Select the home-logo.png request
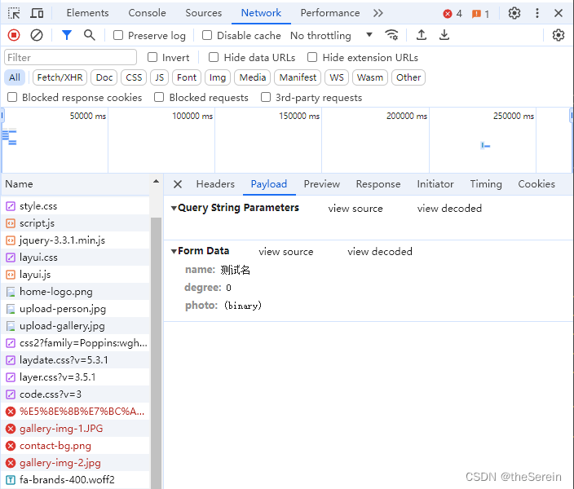Screen dimensions: 574x489 [75, 292]
